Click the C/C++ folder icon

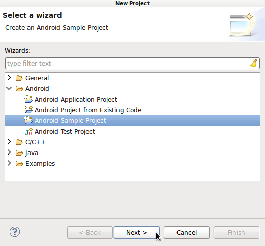(19, 142)
